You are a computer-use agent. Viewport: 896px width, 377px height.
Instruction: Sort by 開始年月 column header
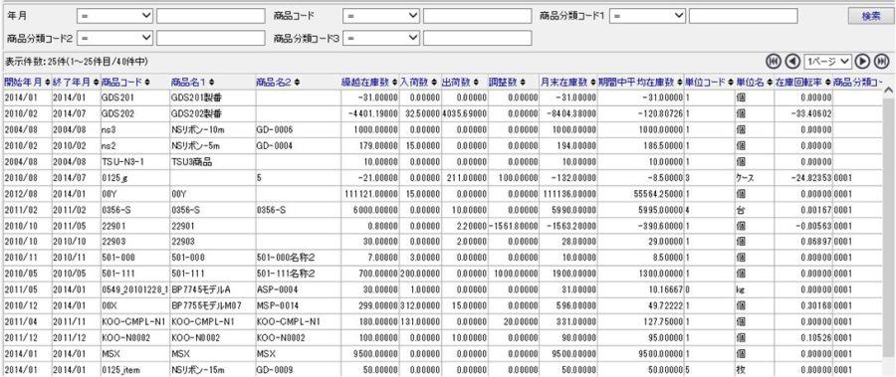27,83
